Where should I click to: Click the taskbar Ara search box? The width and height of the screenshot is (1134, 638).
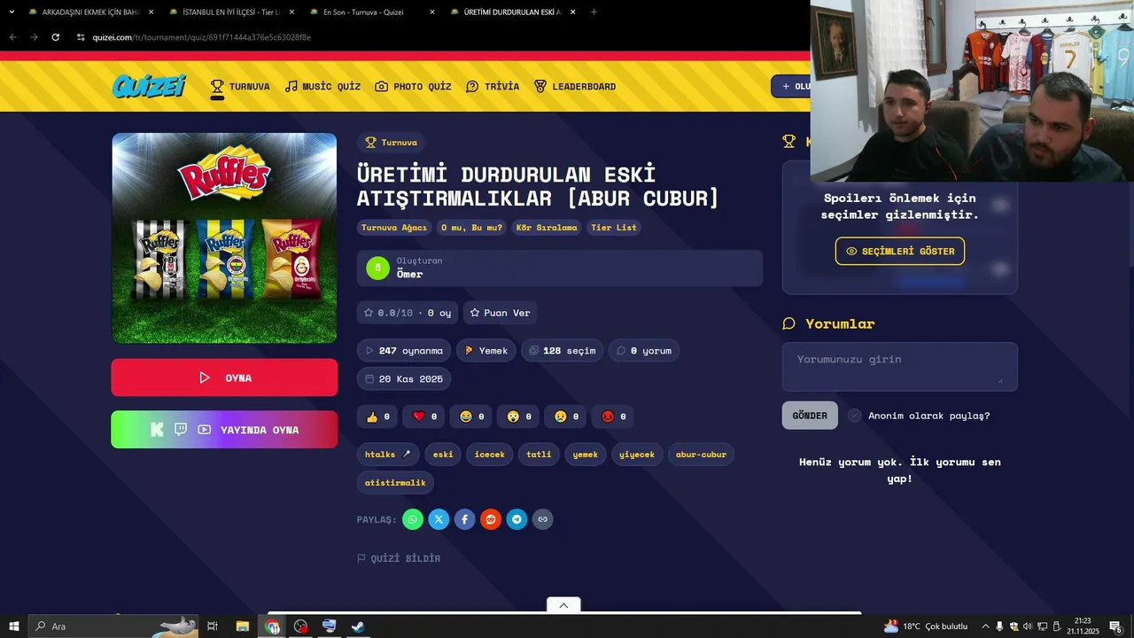point(113,626)
